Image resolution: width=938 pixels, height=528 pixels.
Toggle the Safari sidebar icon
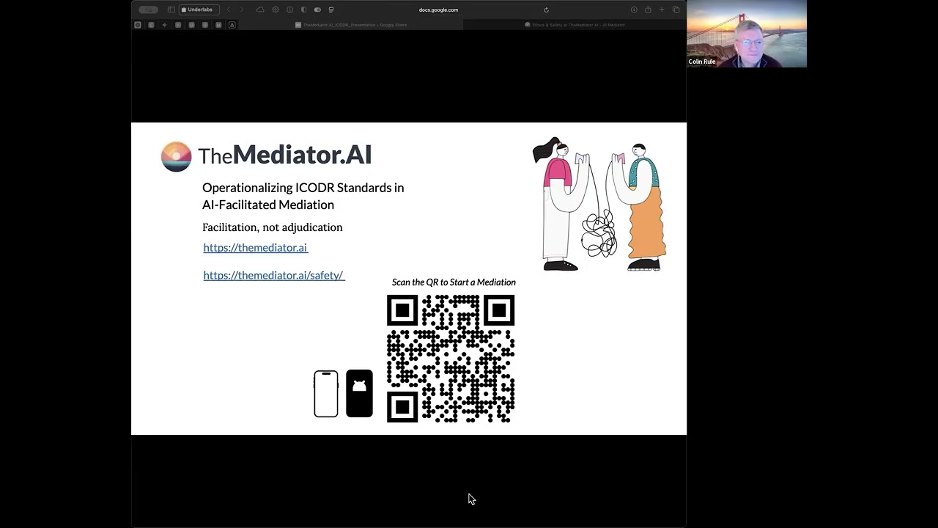(171, 10)
